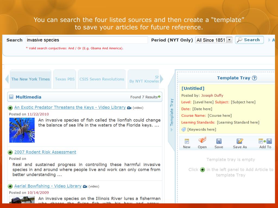
Task: Click the lionfish video thumbnail
Action: coord(22,130)
